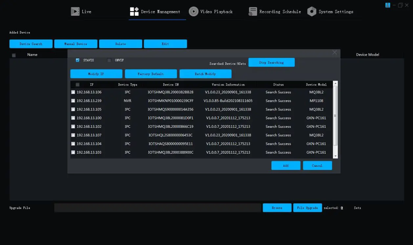Open Video Playback via its circular icon
413x245 pixels.
click(193, 11)
